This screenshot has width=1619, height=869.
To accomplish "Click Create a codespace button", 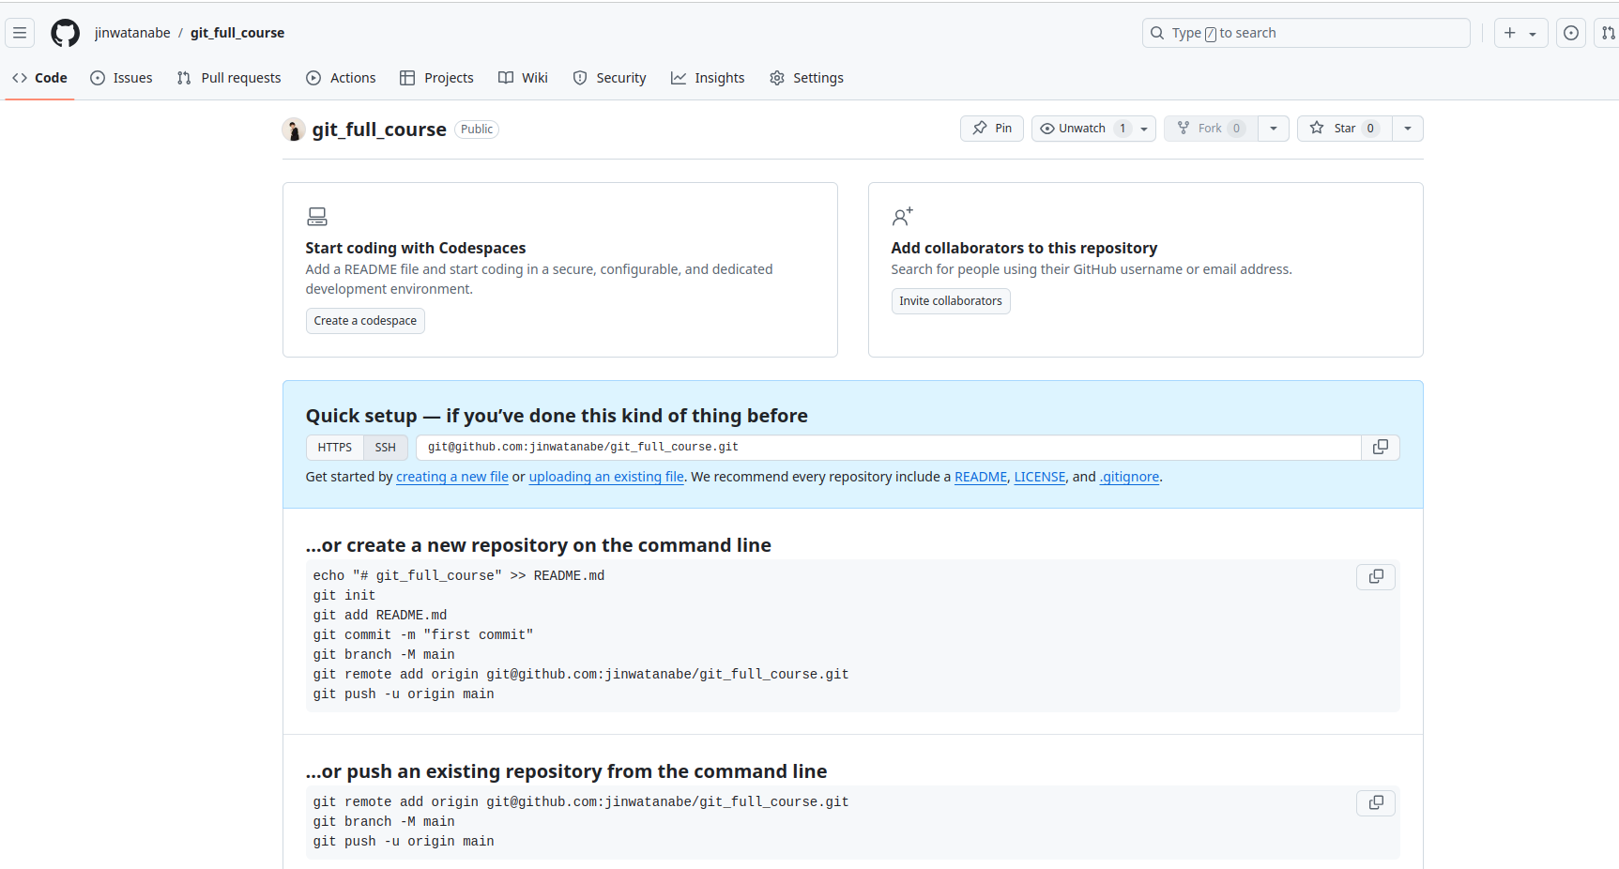I will pos(365,321).
